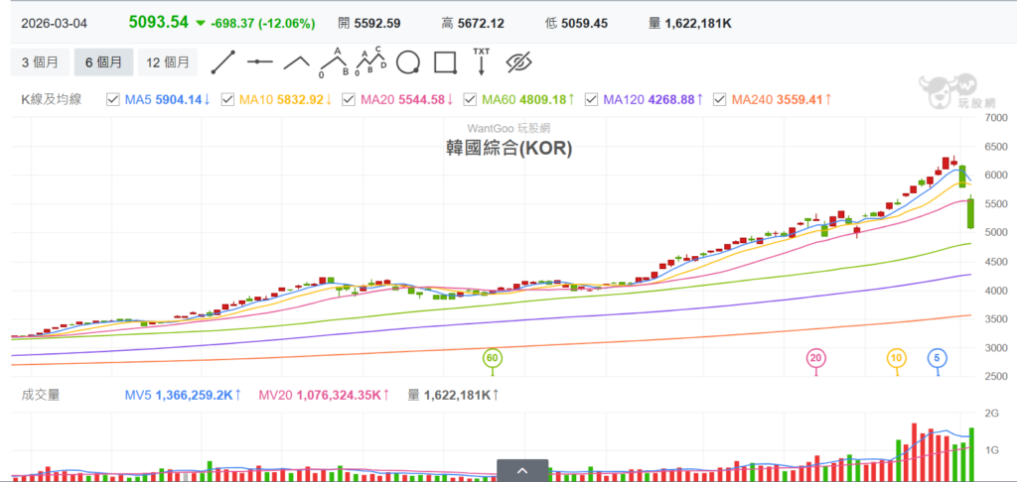Select the 0-A-B-C-D wave pattern tool

coord(370,62)
